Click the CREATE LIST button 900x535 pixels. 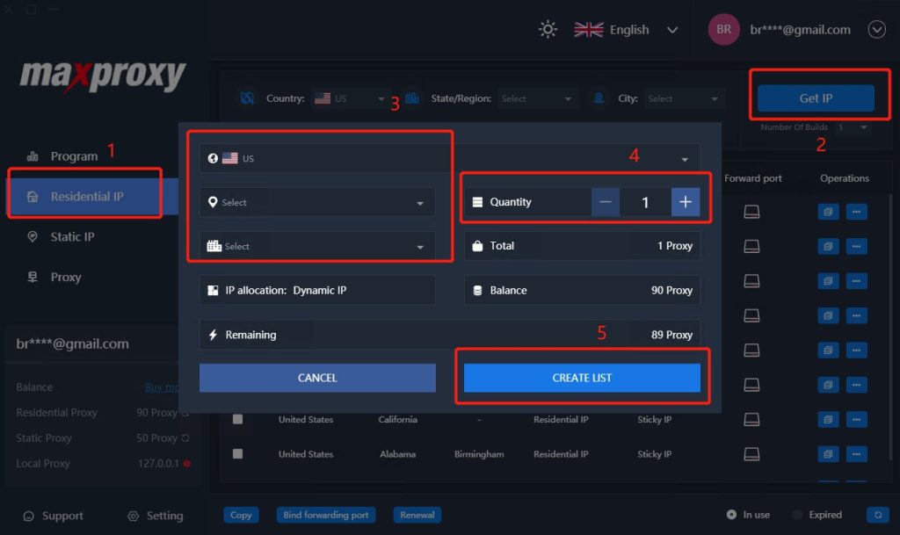[x=582, y=378]
